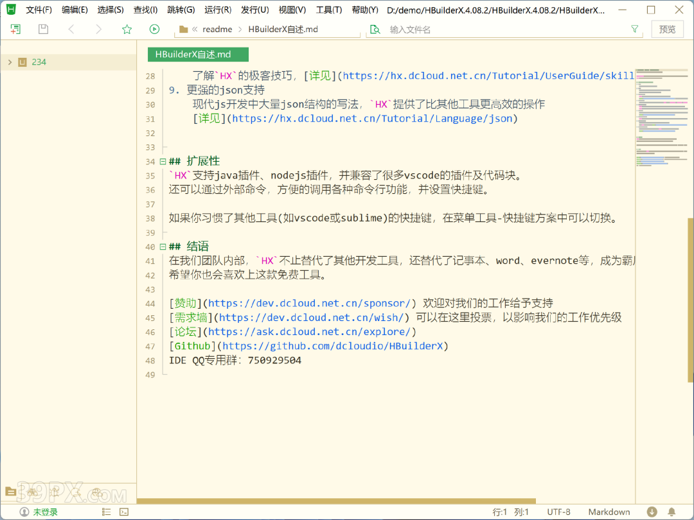Go forward with the right arrow
This screenshot has width=694, height=520.
pyautogui.click(x=99, y=29)
